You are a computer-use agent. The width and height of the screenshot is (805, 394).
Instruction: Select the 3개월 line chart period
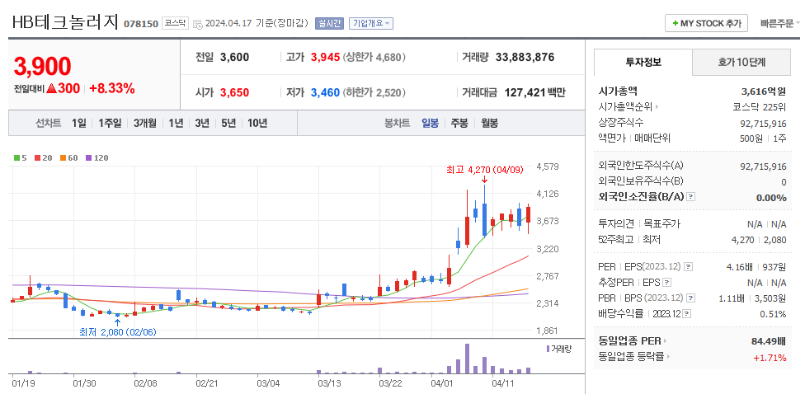pyautogui.click(x=145, y=123)
